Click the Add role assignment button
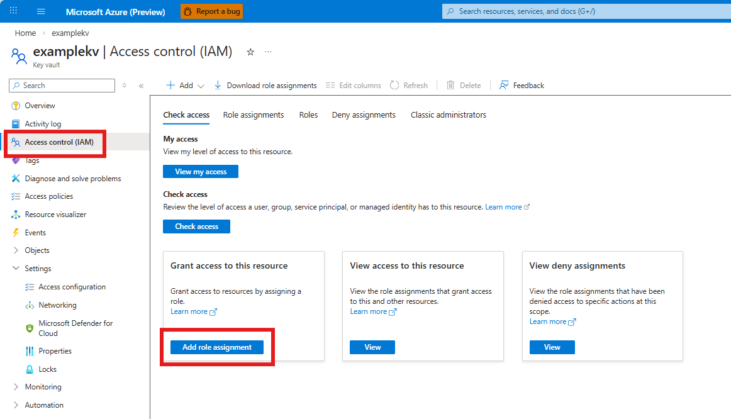The image size is (731, 419). [217, 347]
